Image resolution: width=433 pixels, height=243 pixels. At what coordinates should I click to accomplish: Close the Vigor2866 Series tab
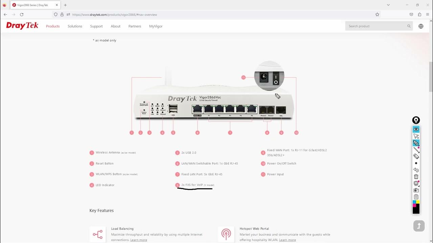pyautogui.click(x=57, y=5)
